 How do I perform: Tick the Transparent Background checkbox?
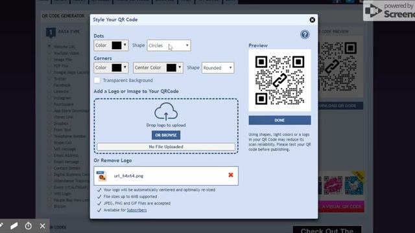click(x=97, y=80)
